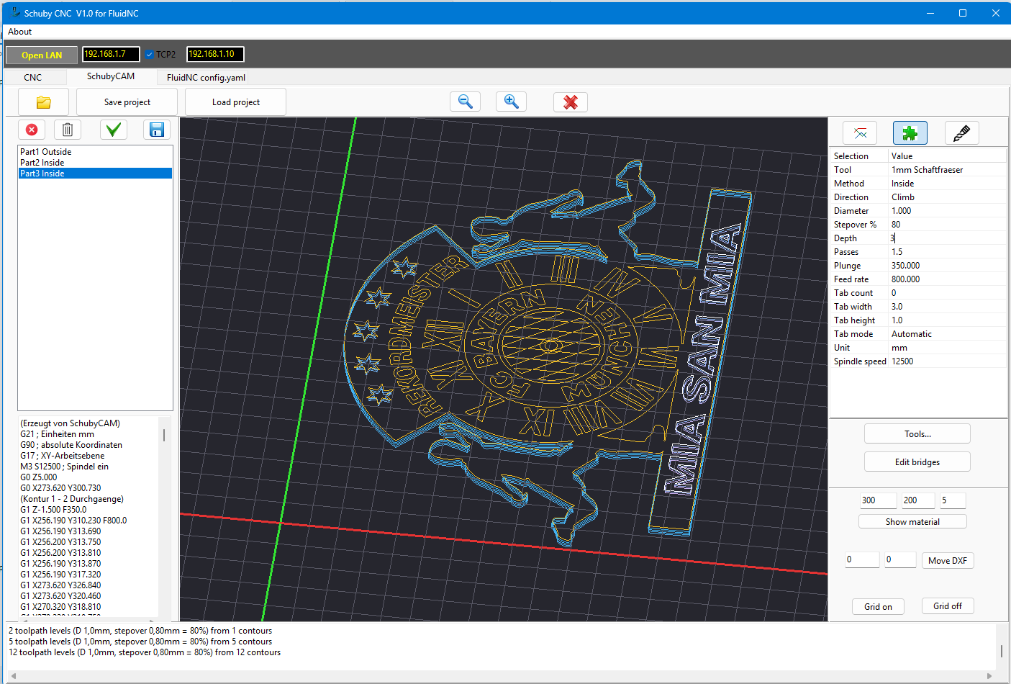Image resolution: width=1011 pixels, height=684 pixels.
Task: Click the Load project button
Action: [x=235, y=102]
